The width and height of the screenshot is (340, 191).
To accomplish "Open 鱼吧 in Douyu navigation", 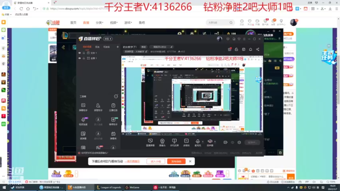I will 142,22.
